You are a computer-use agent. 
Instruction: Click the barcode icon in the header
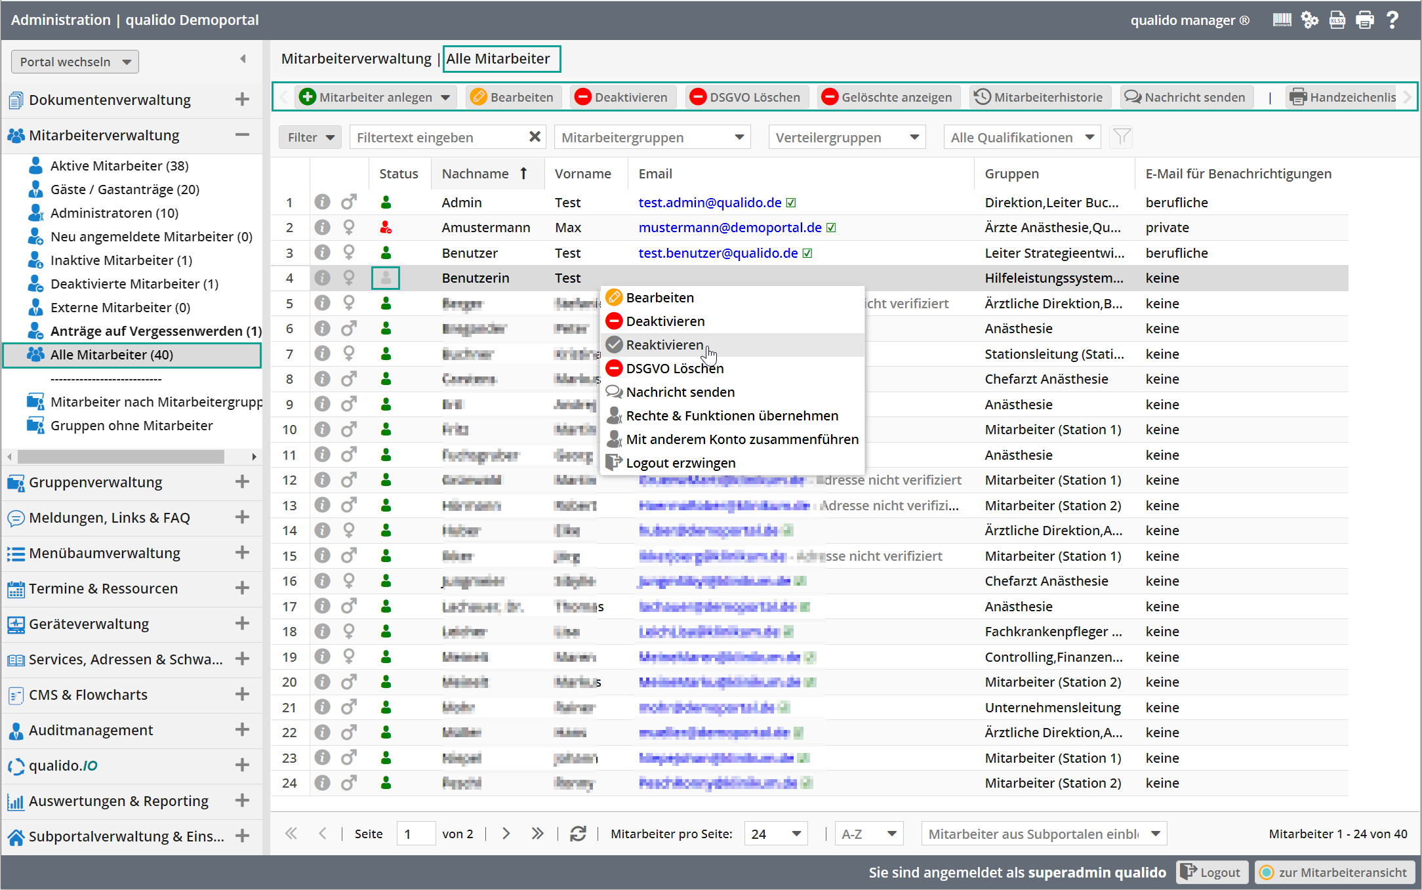1282,20
